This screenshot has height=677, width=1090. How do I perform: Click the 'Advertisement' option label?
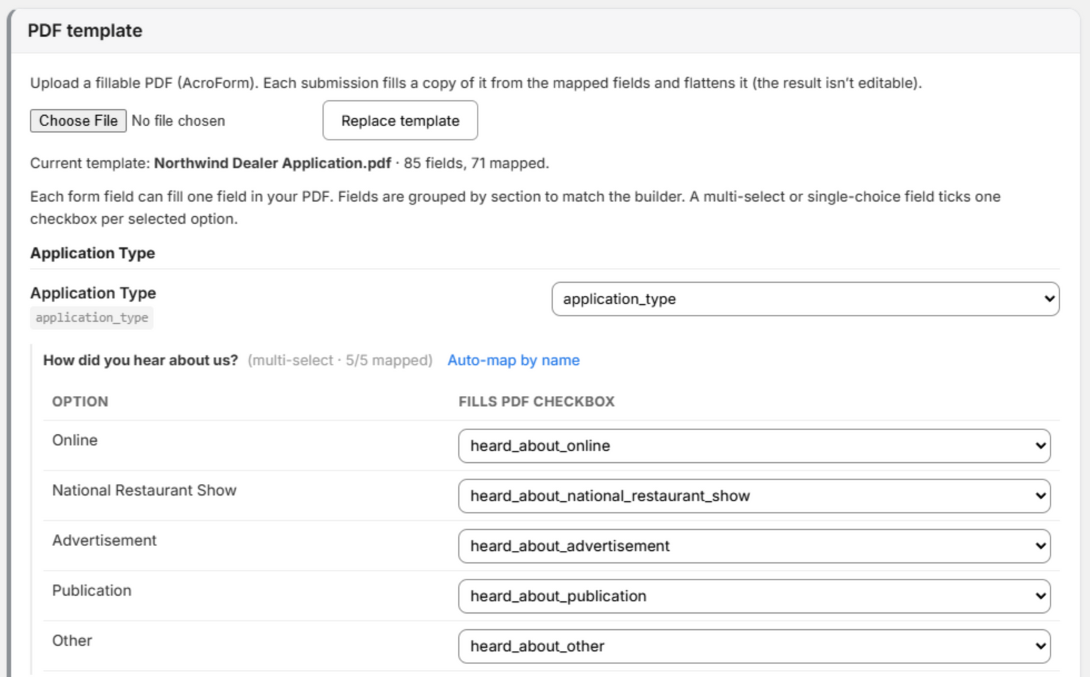point(104,541)
